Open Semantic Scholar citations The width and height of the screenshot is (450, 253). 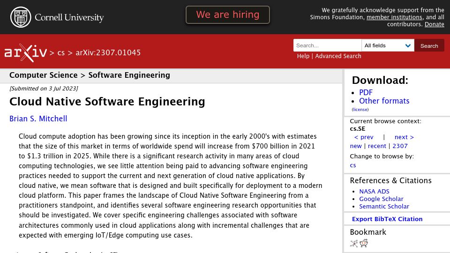pos(384,206)
